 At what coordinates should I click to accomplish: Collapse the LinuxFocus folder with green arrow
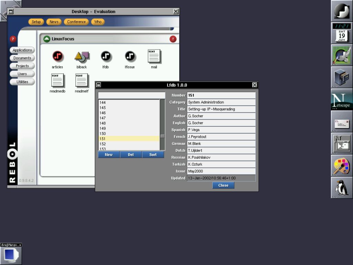47,39
